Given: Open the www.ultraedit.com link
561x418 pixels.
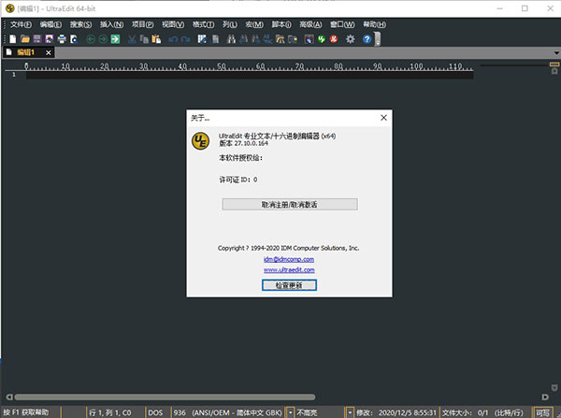Looking at the screenshot, I should click(289, 269).
